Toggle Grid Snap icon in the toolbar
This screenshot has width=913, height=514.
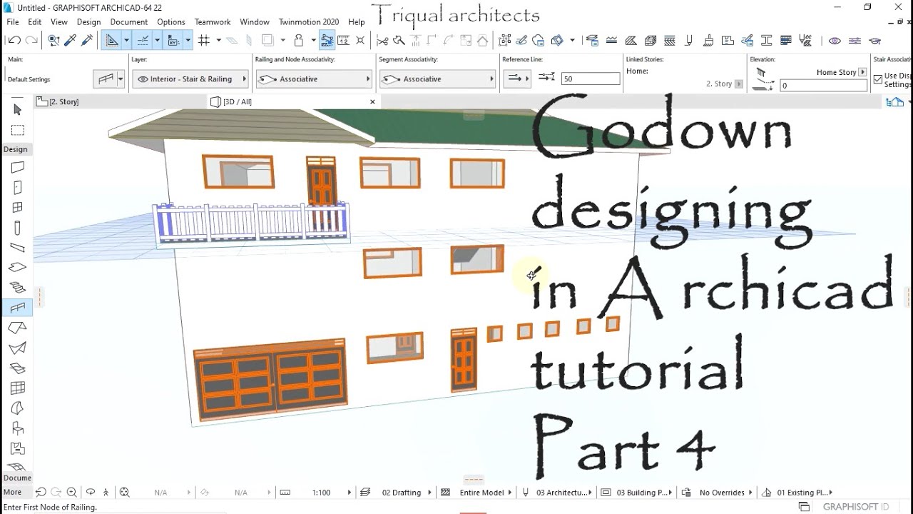point(204,41)
